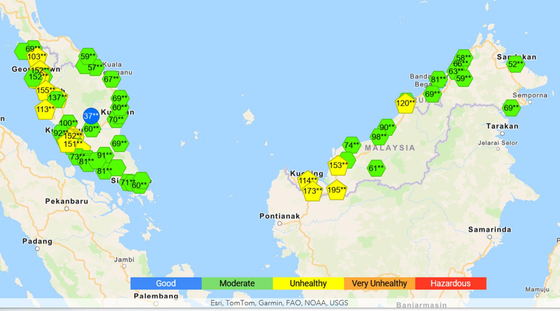Select the 153** unhealthy station marker
The image size is (560, 311).
(338, 165)
